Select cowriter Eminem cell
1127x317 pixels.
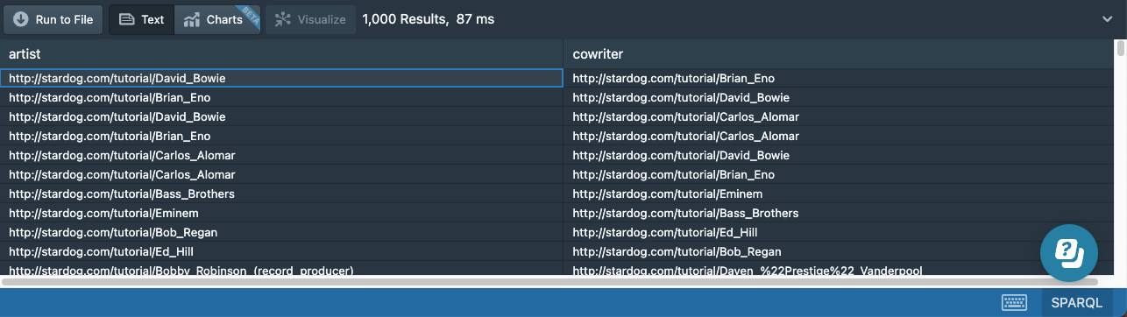click(x=839, y=194)
